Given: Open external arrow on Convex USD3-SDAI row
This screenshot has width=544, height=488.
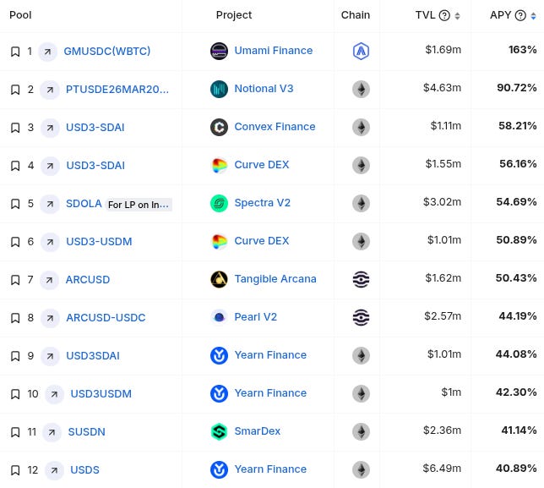Looking at the screenshot, I should 50,128.
